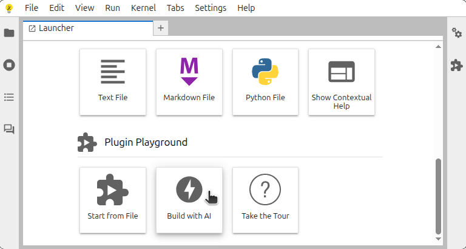Image resolution: width=466 pixels, height=249 pixels.
Task: Open the File menu
Action: [32, 8]
